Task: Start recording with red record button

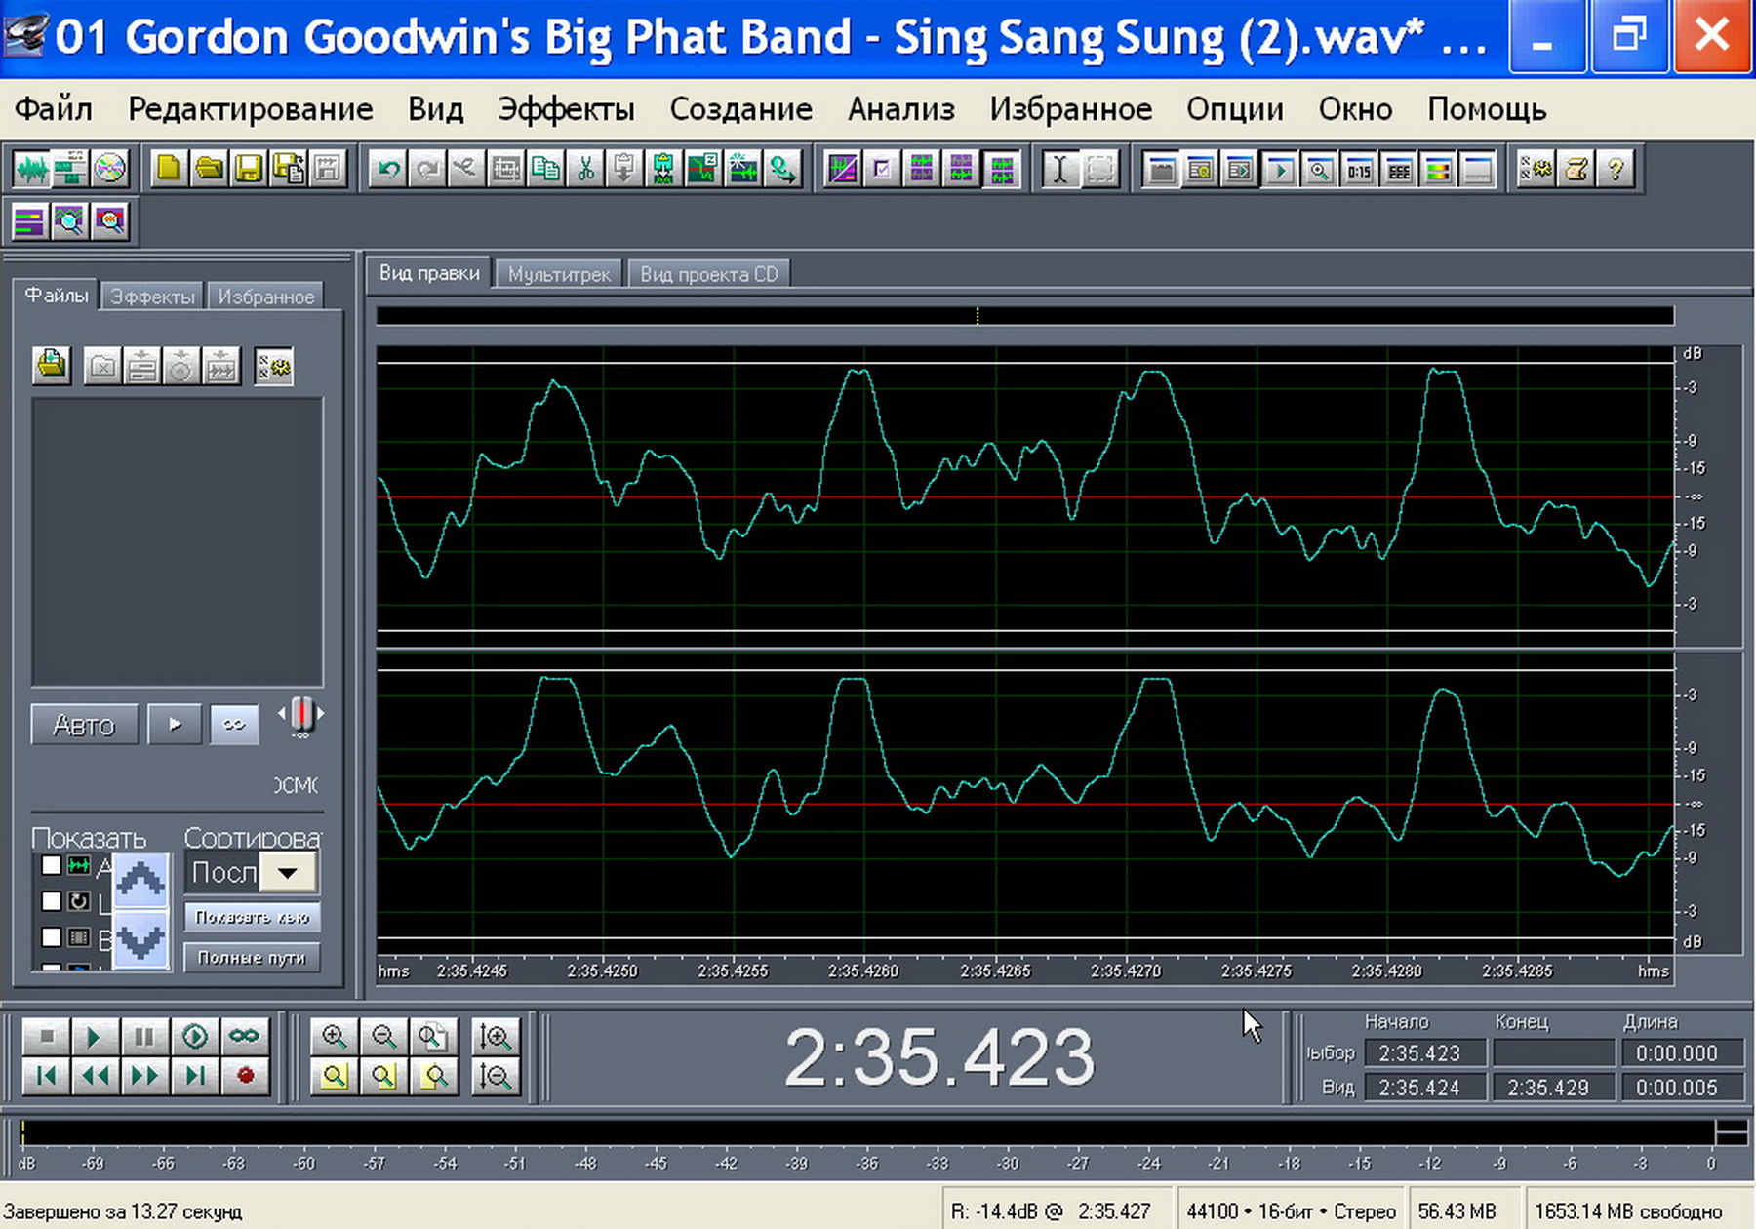Action: point(245,1076)
